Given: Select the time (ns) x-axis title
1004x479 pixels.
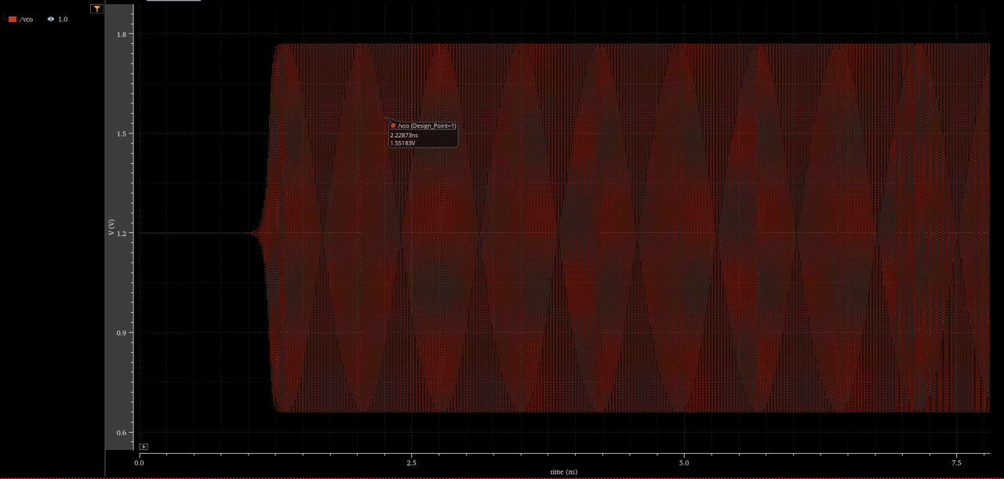Looking at the screenshot, I should 563,472.
